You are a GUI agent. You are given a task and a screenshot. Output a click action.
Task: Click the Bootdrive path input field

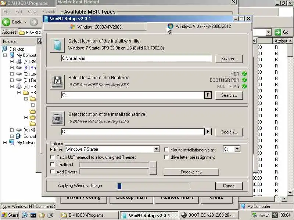pyautogui.click(x=132, y=95)
